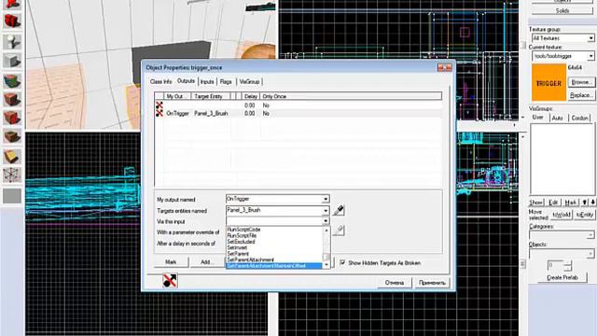Choose SetParentAttachmentMaintainOffset from the input list
Screen dimensions: 597x336
pos(274,266)
